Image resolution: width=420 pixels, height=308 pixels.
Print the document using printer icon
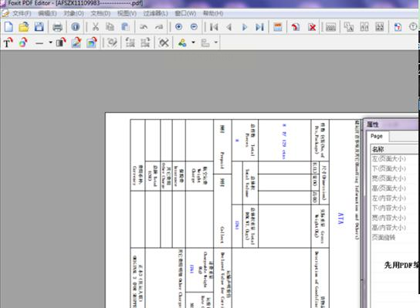coord(57,27)
